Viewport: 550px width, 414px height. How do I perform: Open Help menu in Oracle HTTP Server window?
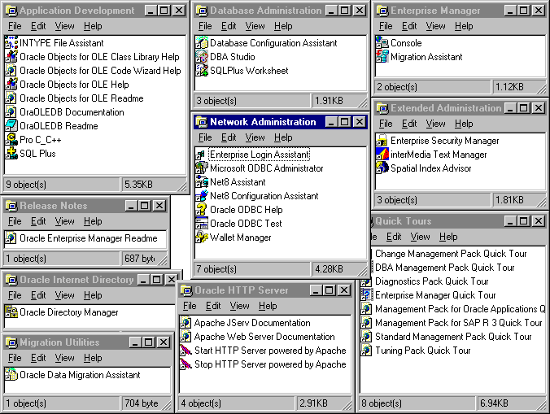[268, 306]
